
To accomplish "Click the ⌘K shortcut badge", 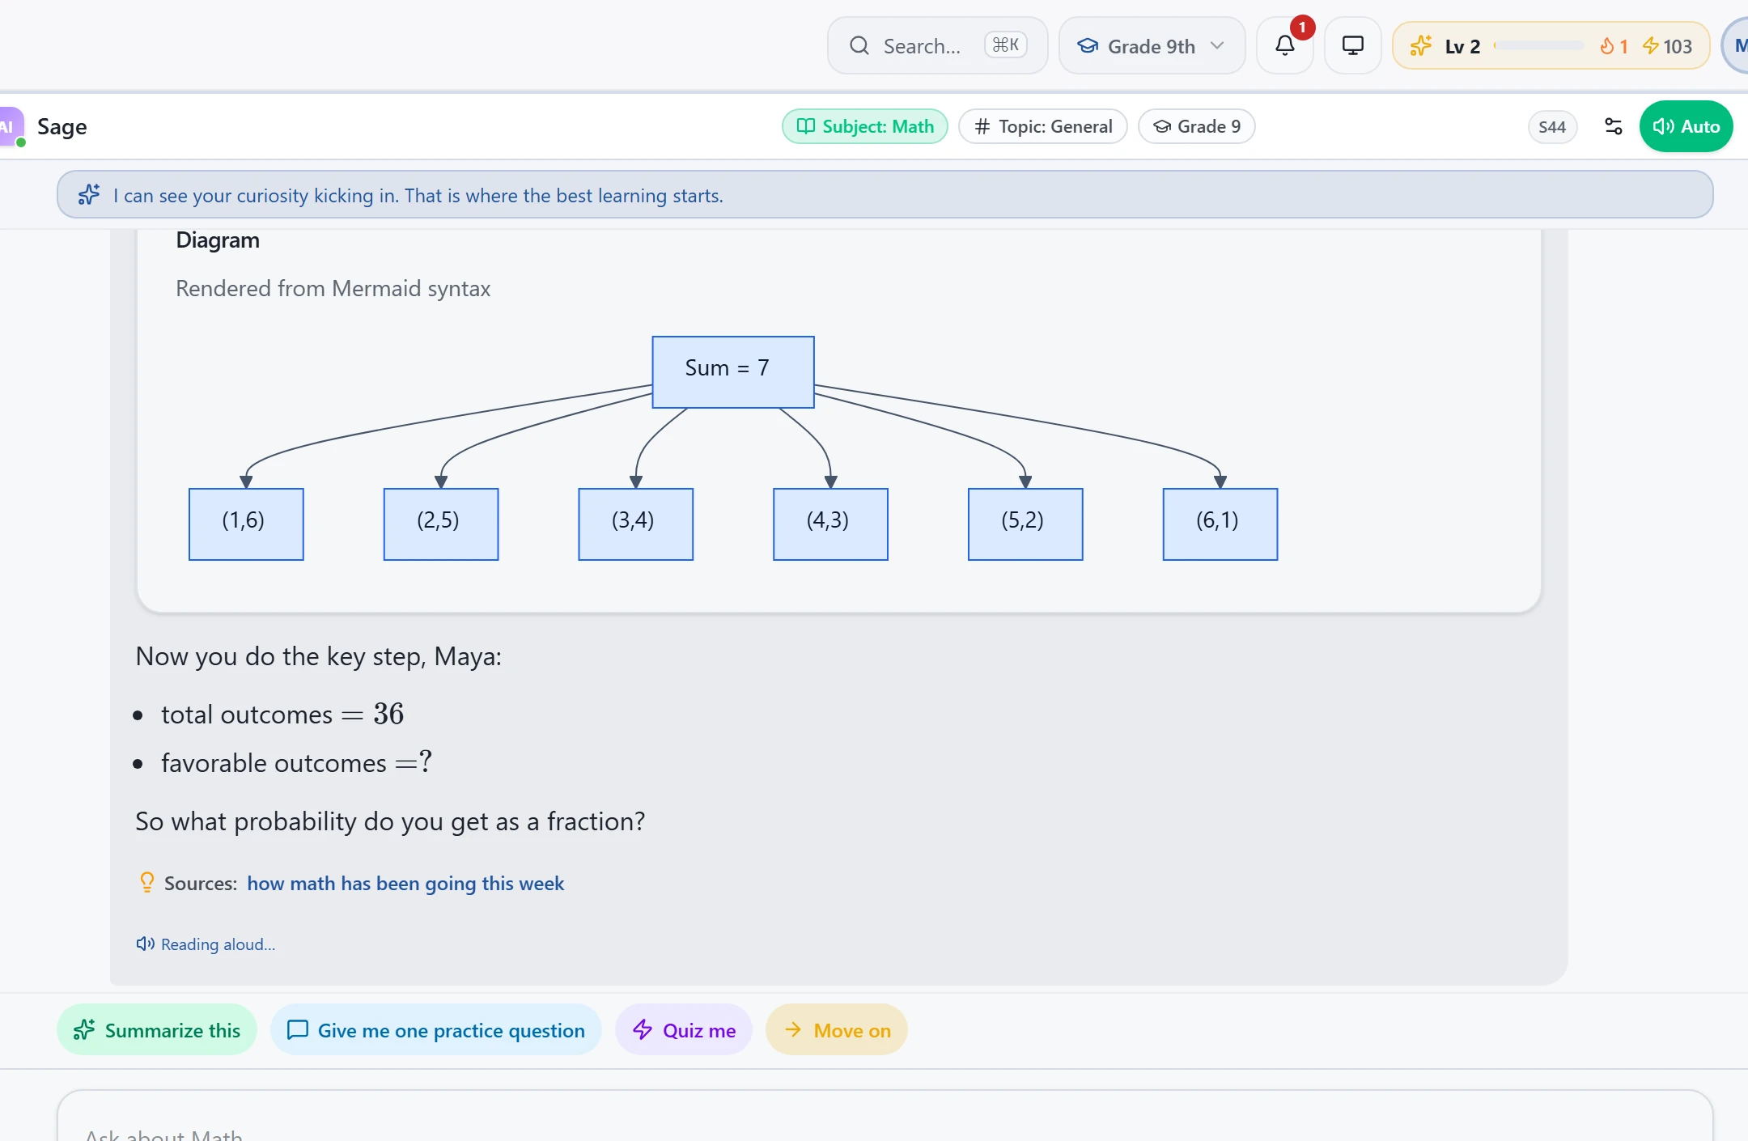I will click(1005, 45).
